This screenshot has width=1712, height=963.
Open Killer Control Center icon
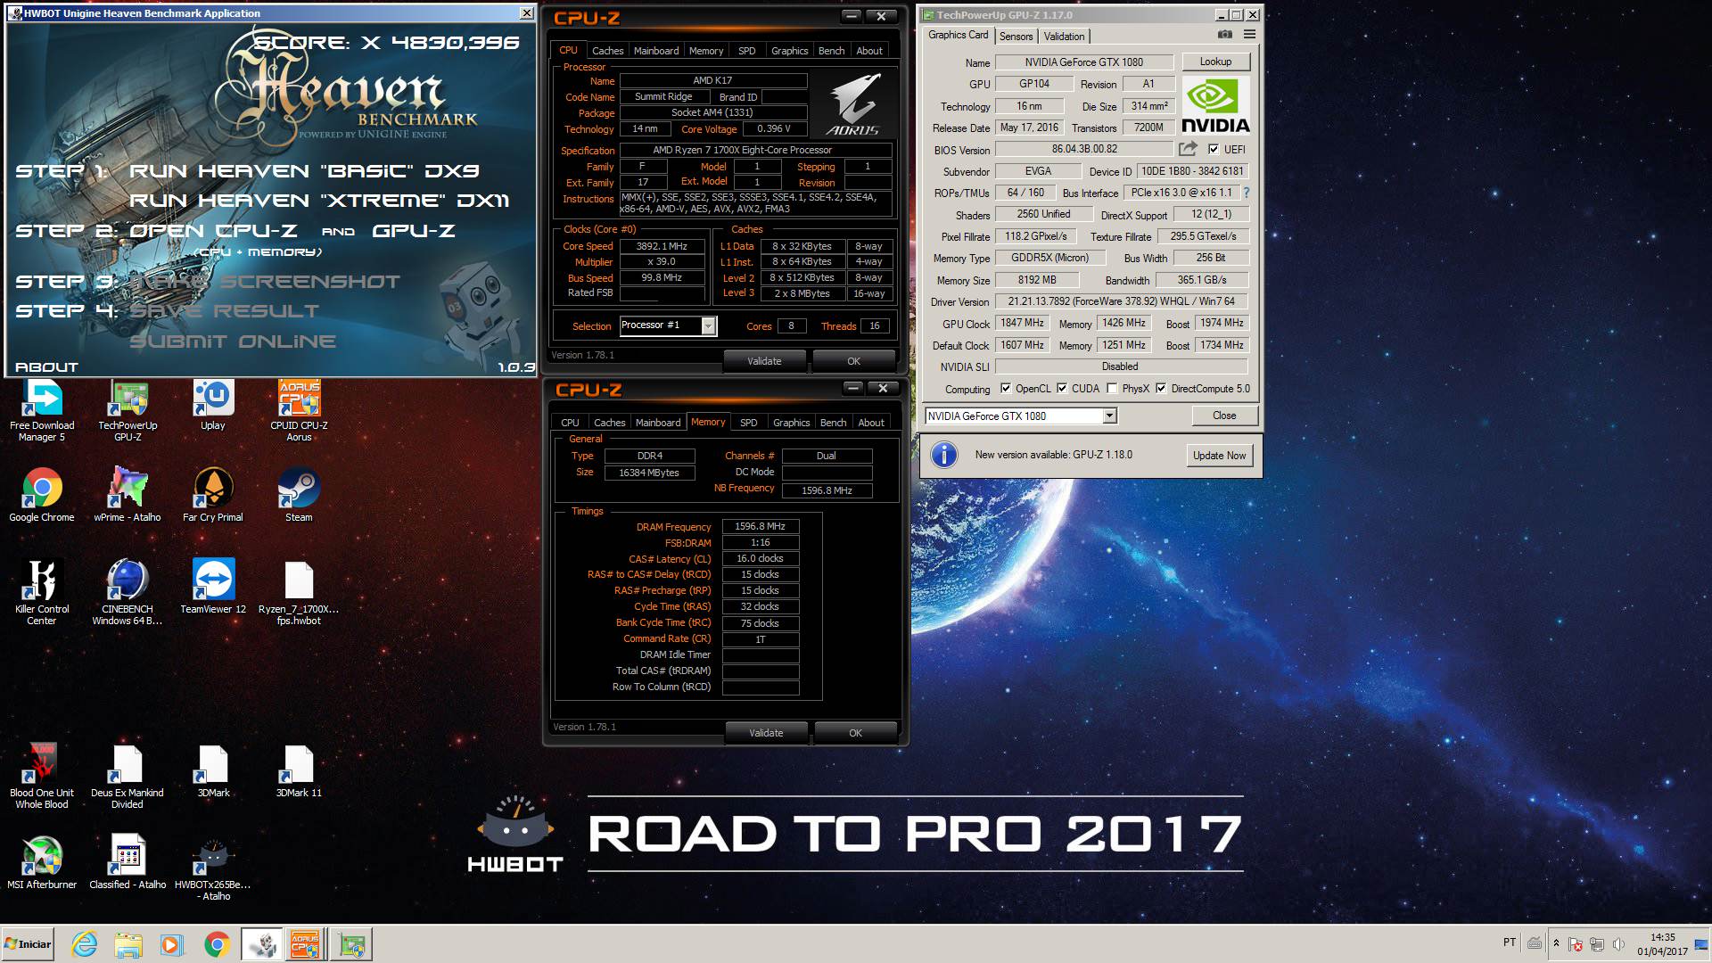pos(42,593)
